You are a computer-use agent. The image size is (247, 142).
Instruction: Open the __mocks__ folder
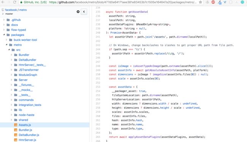coord(26,90)
